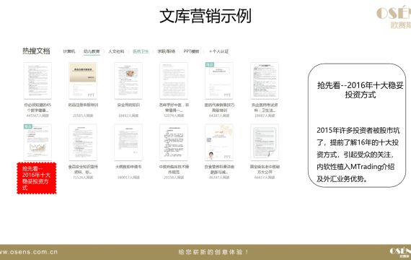Open the 中医的临床技术操作规范 thumbnail

click(x=174, y=142)
